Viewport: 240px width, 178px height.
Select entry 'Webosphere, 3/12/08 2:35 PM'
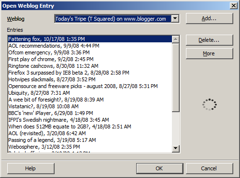coord(90,147)
